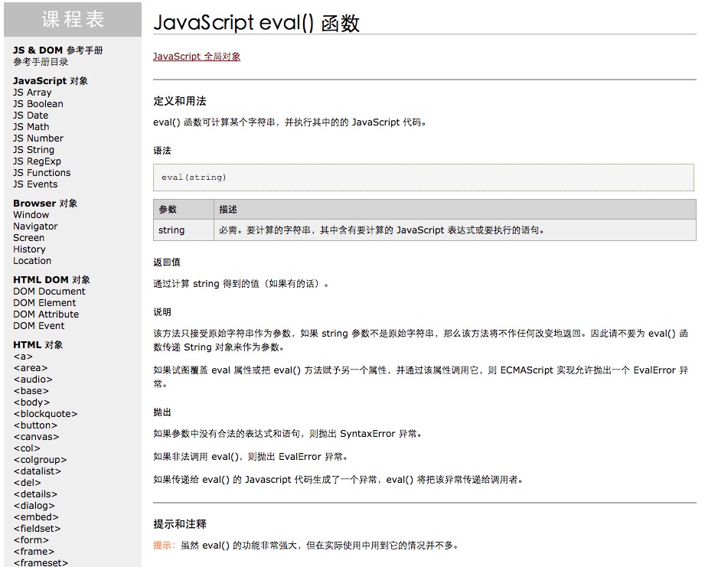Open JS Math reference
The width and height of the screenshot is (705, 567).
pyautogui.click(x=31, y=127)
